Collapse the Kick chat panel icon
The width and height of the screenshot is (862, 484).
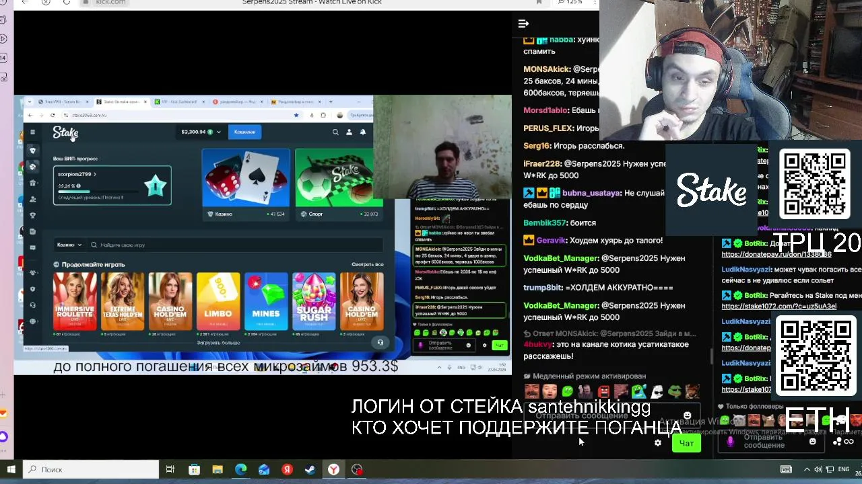[x=523, y=24]
